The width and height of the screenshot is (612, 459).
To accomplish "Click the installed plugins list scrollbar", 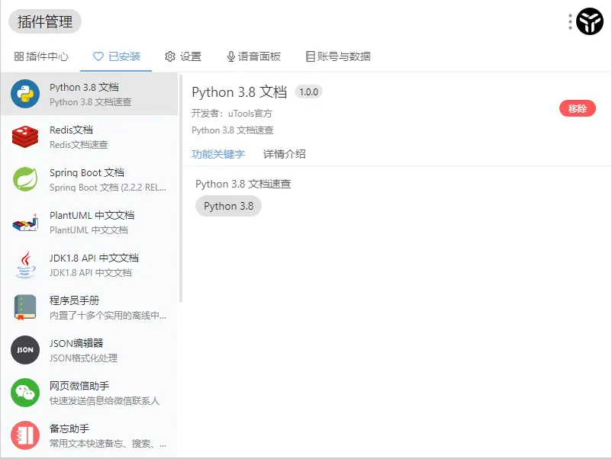I will pyautogui.click(x=181, y=189).
